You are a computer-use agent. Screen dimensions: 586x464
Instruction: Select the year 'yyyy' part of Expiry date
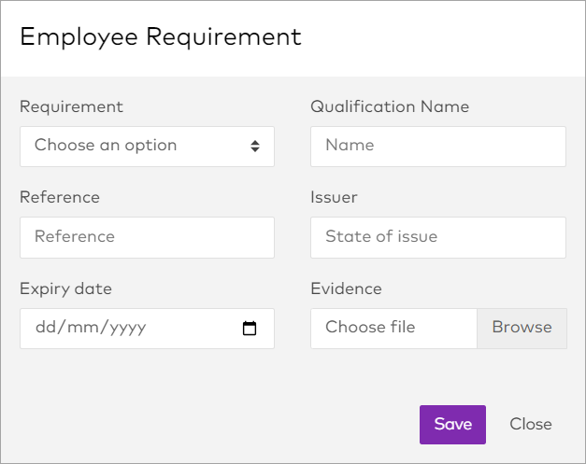click(x=121, y=329)
